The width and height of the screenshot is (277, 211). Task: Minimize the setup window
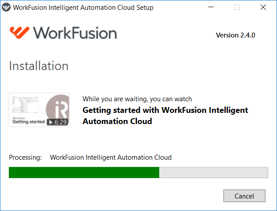(211, 7)
